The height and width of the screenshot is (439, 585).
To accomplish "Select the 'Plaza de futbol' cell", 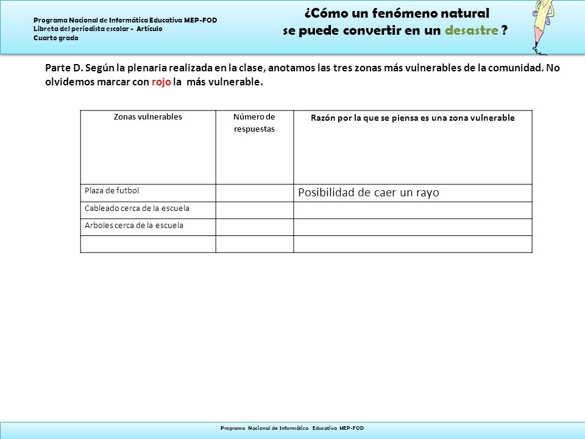I will tap(148, 193).
